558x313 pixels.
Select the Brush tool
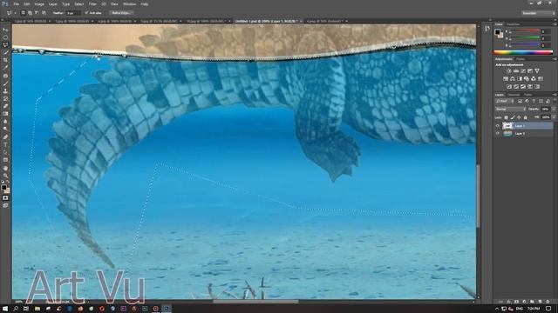click(x=5, y=83)
